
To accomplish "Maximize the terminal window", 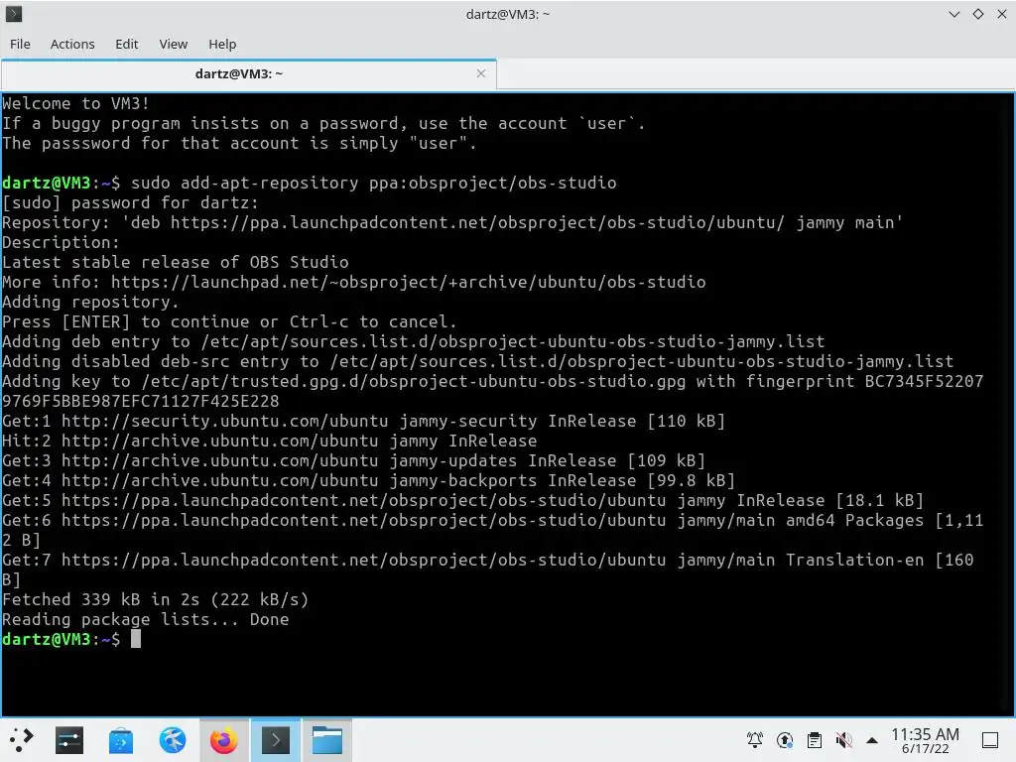I will [x=977, y=14].
